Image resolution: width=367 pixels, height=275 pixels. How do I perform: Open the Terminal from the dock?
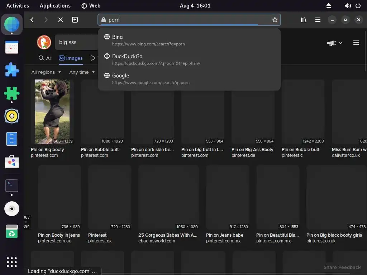(x=12, y=185)
